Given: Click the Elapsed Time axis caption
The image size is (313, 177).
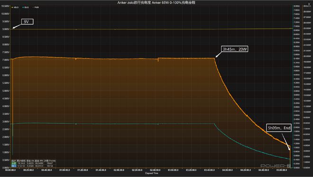Looking at the screenshot, I should tap(151, 173).
